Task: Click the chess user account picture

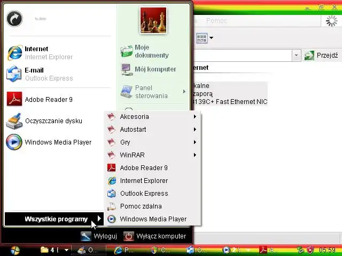Action: [153, 20]
